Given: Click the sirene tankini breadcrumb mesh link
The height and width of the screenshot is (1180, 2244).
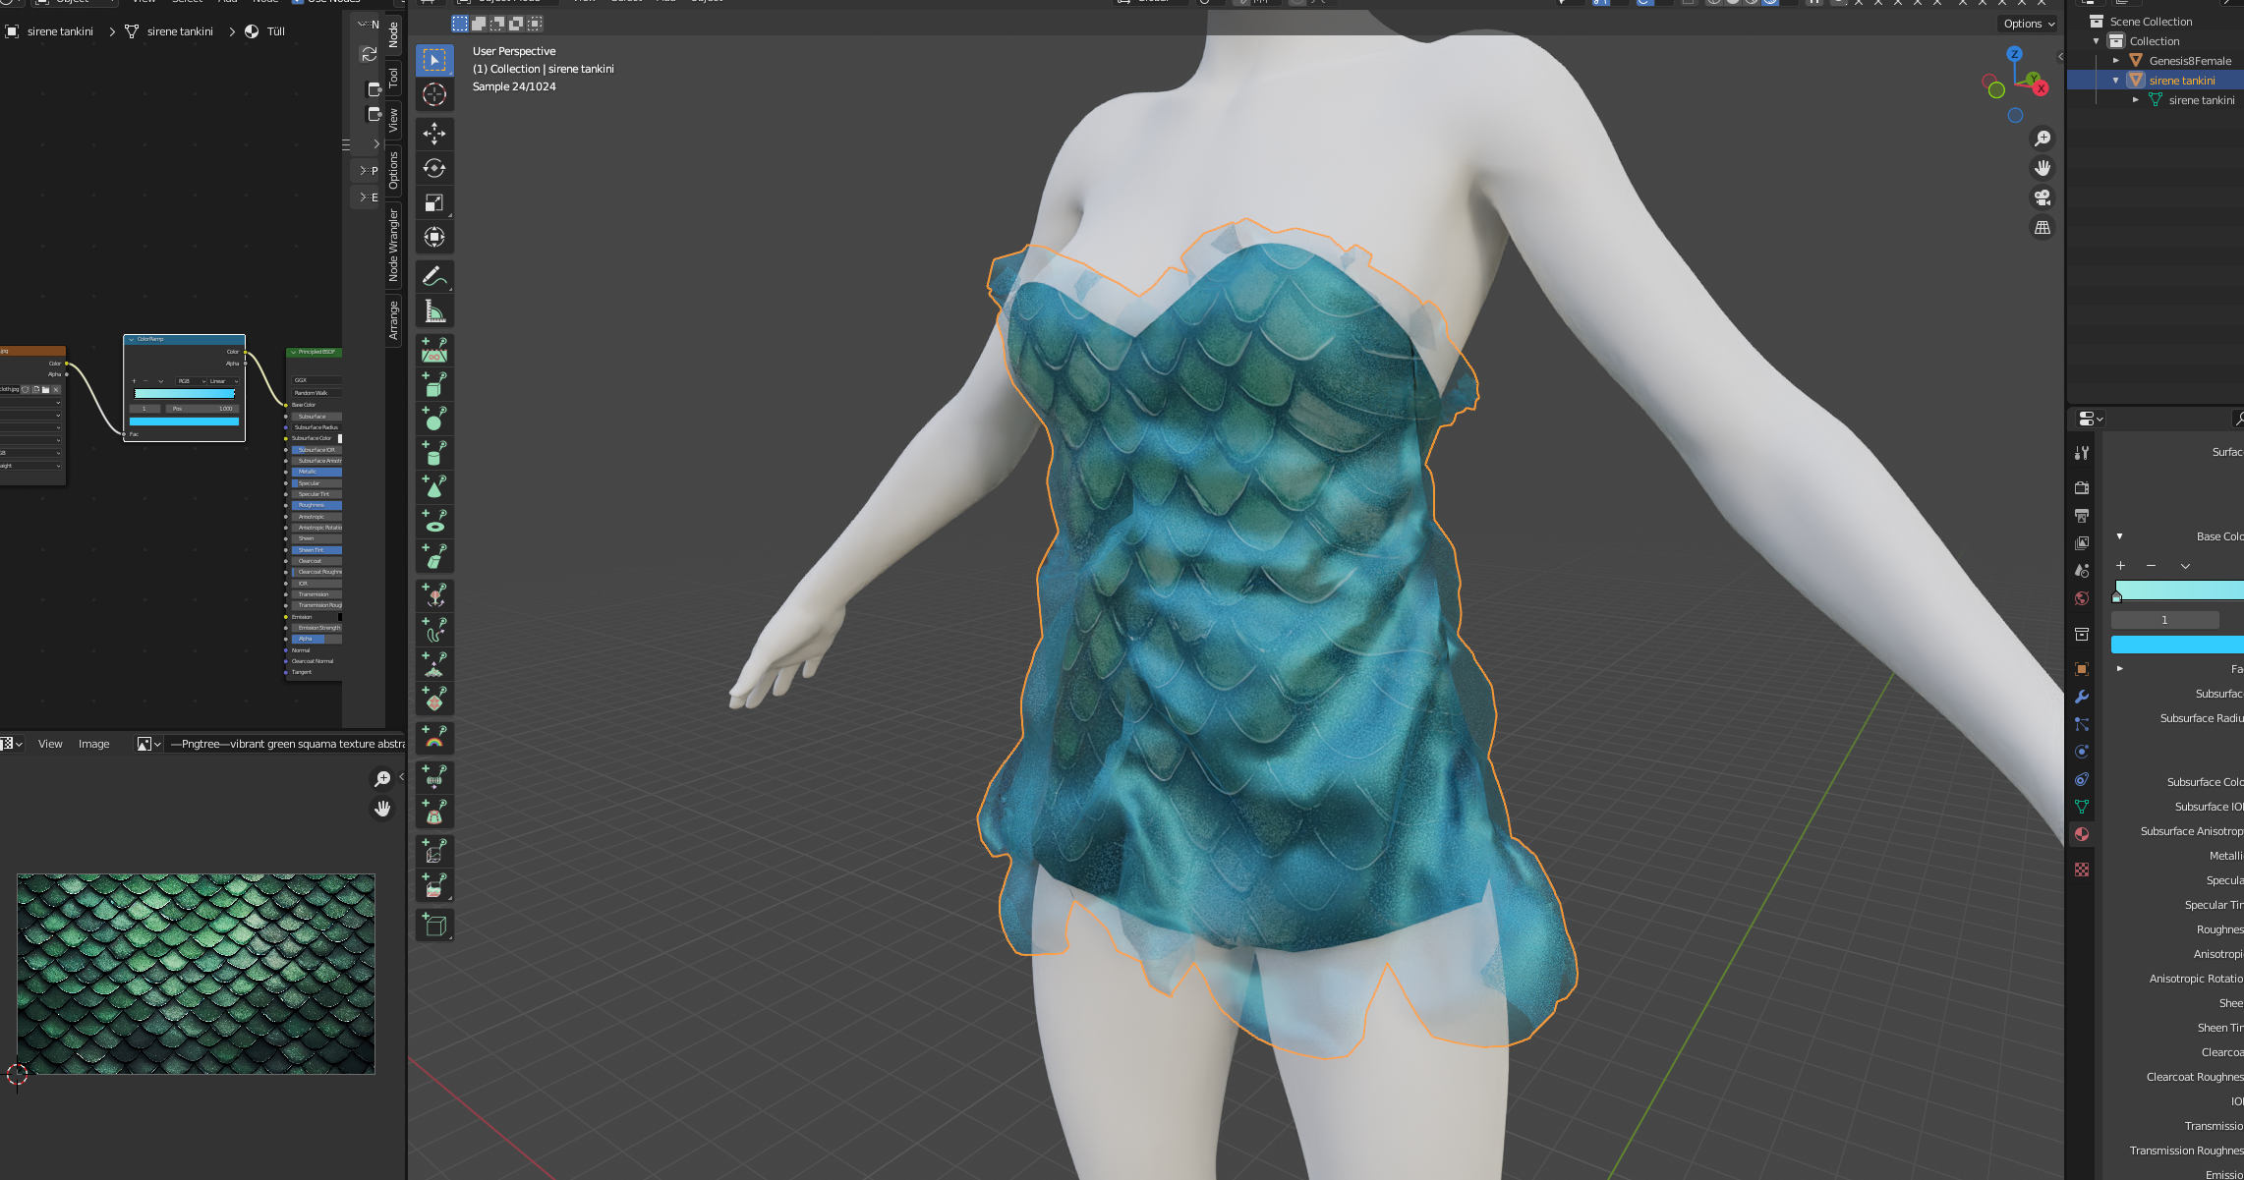Looking at the screenshot, I should coord(180,31).
